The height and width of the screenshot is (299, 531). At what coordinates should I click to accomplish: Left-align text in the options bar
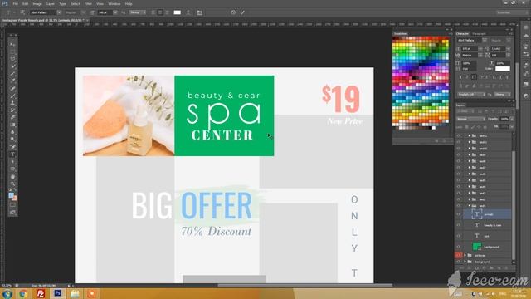coord(153,12)
